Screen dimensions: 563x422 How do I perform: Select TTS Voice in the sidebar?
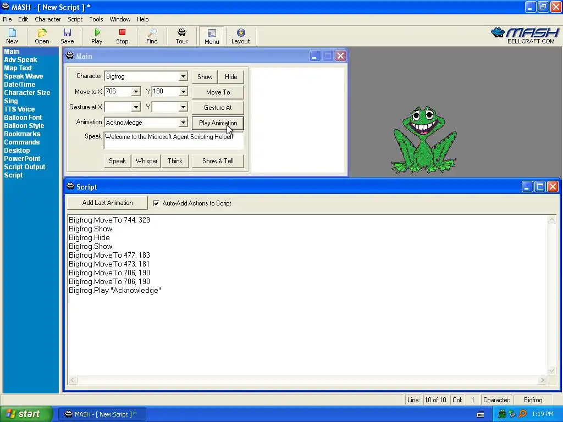click(19, 109)
